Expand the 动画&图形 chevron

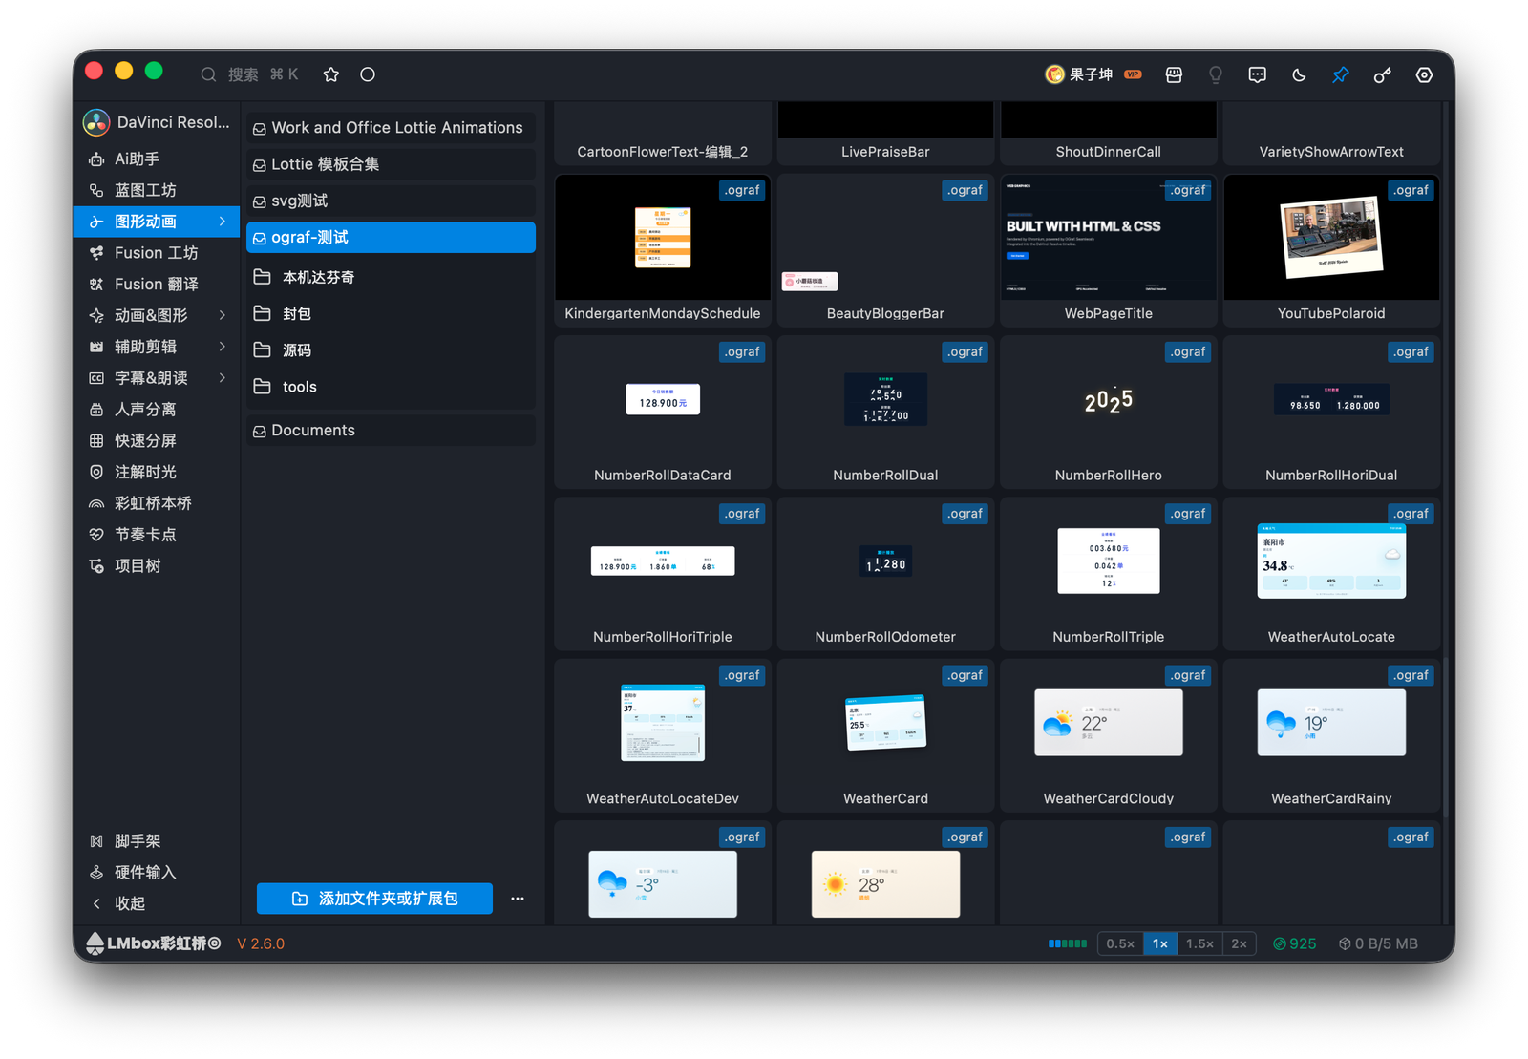click(223, 315)
